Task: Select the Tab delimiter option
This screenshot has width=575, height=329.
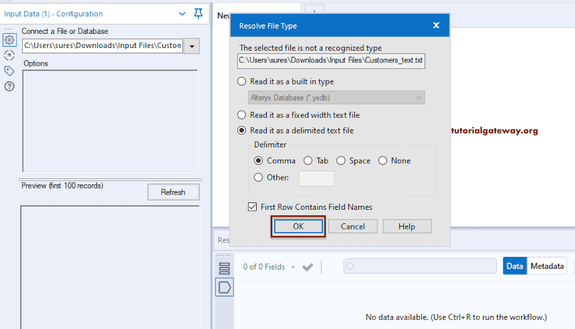Action: pyautogui.click(x=309, y=160)
